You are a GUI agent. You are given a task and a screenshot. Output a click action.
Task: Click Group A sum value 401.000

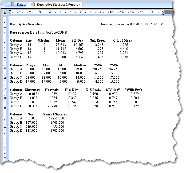(x=31, y=118)
